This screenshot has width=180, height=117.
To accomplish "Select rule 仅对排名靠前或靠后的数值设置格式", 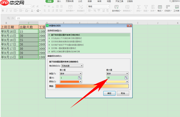I will coord(89,42).
